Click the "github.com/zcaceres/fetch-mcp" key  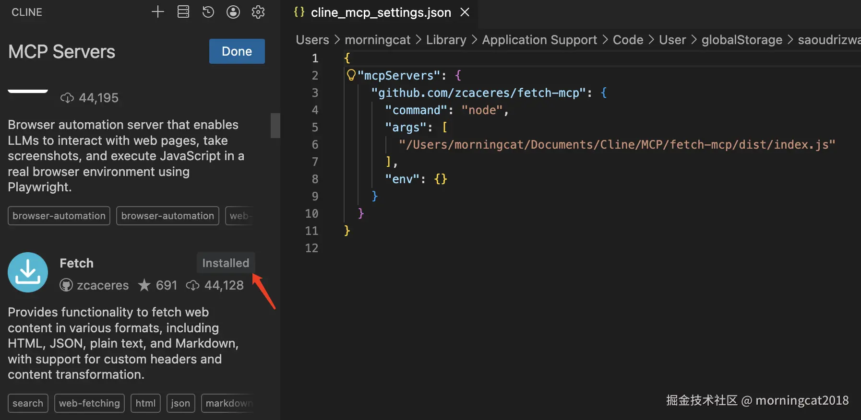point(478,93)
